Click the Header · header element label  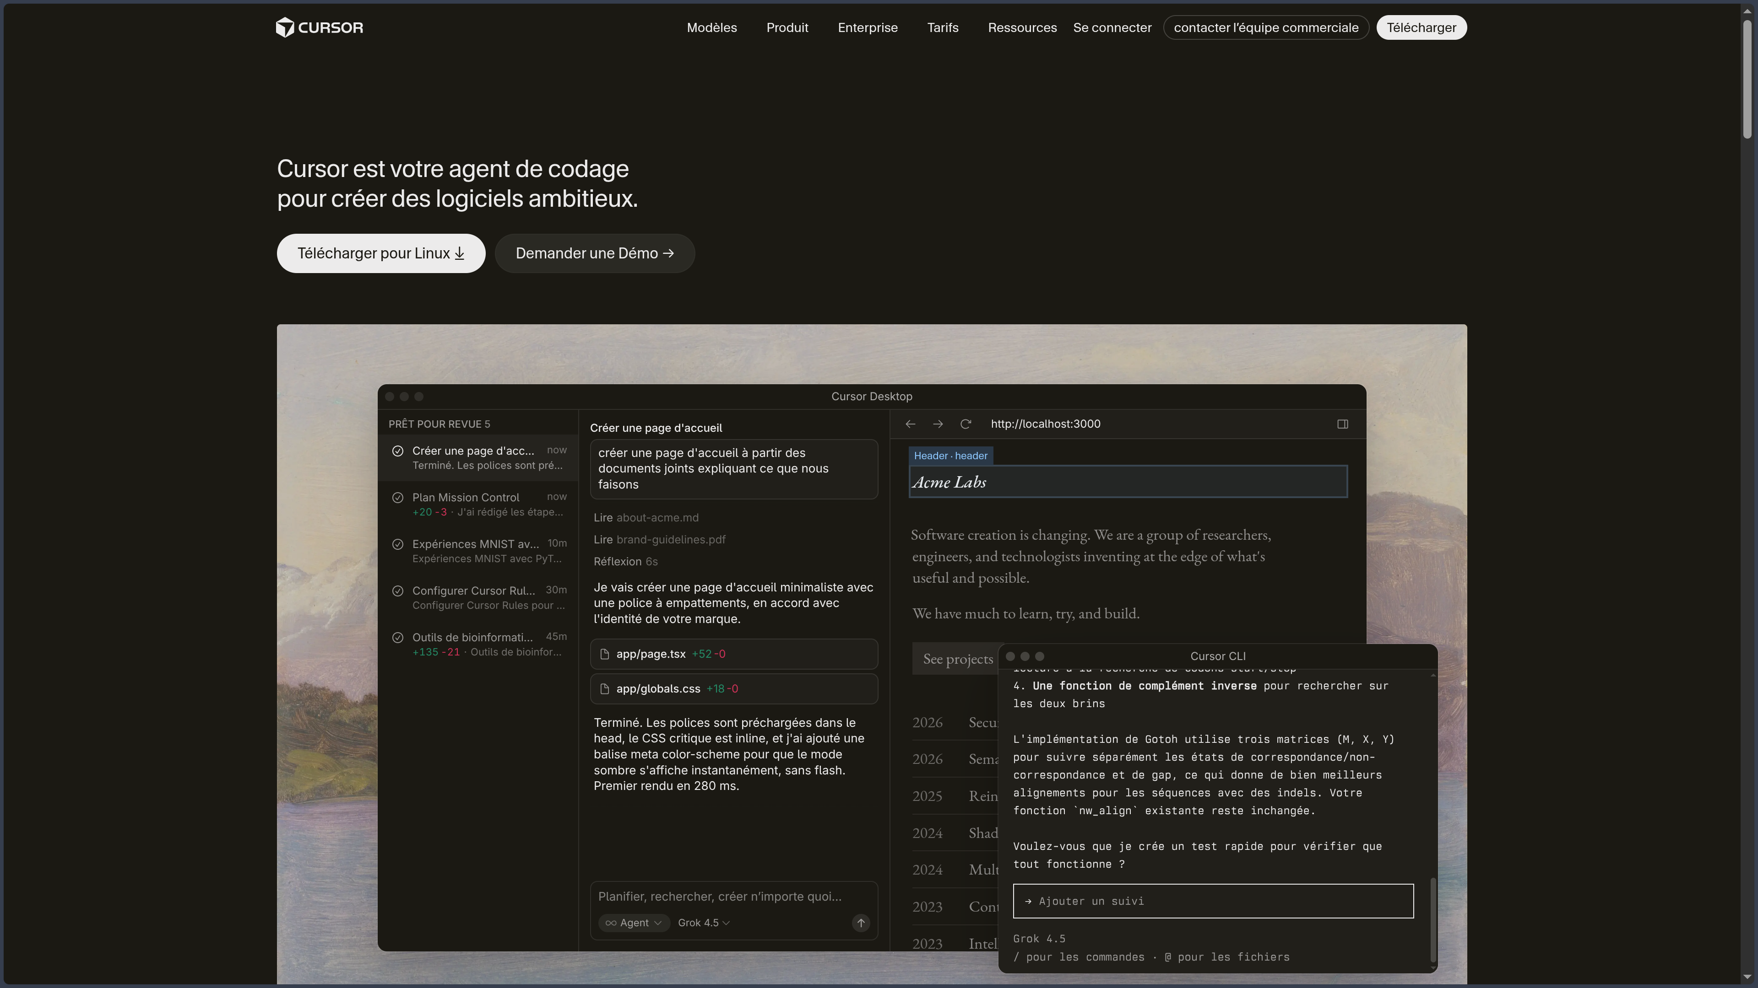tap(951, 456)
